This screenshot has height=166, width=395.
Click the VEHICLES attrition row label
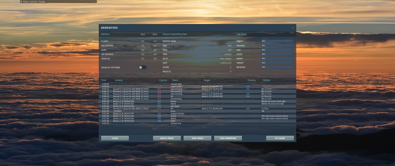point(105,59)
